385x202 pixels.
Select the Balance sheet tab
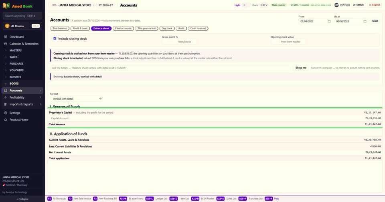coord(101,28)
